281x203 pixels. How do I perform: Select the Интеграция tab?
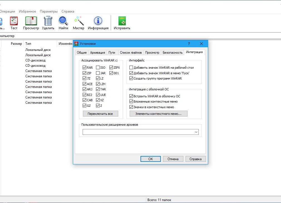pyautogui.click(x=194, y=52)
